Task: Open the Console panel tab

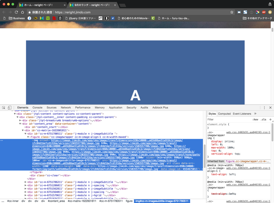Action: 37,108
